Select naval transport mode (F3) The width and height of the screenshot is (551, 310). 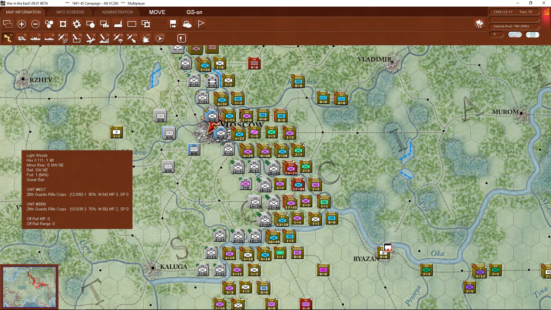pyautogui.click(x=36, y=38)
